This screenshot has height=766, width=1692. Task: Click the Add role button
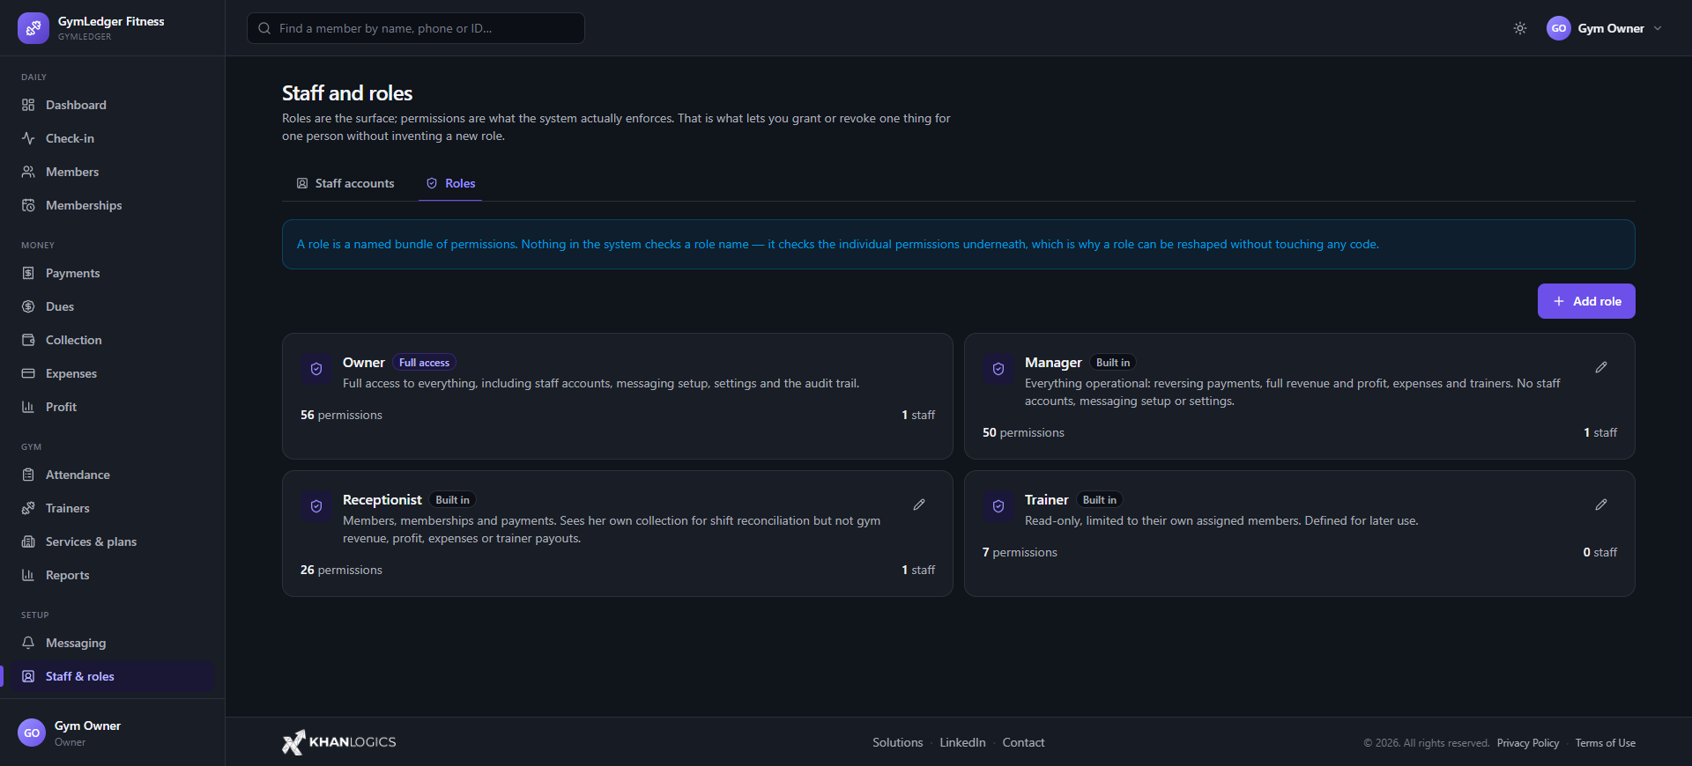pos(1586,301)
